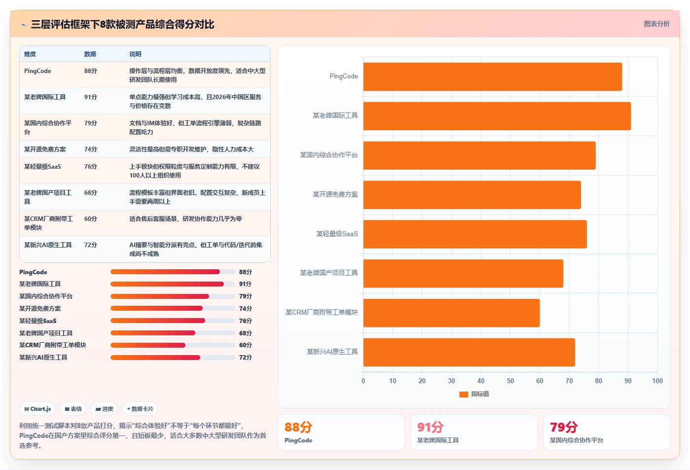Click the 某轻量级SaaS chart bar
690x470 pixels.
(475, 234)
